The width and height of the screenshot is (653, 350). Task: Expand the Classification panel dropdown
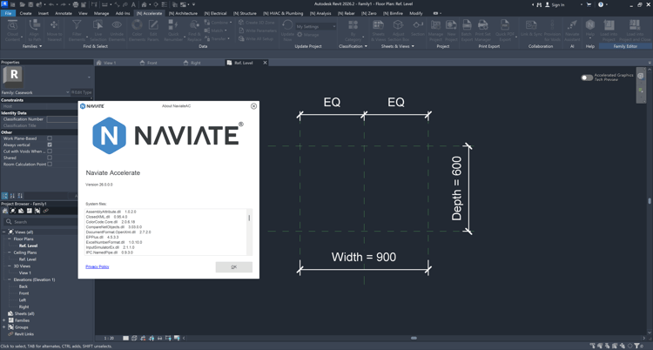(x=366, y=46)
